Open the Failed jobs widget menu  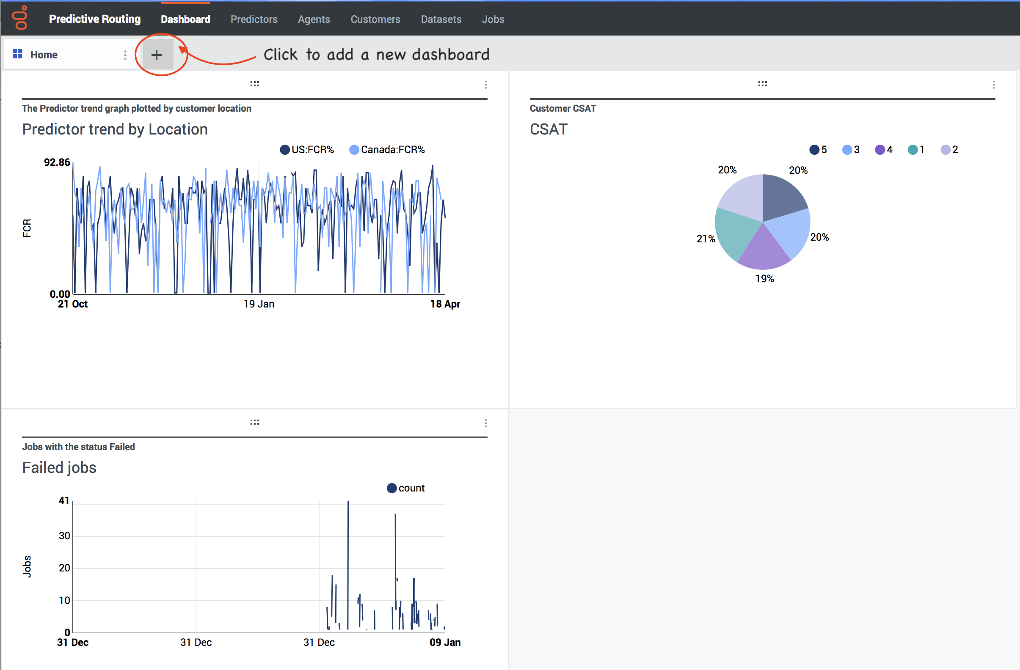pos(485,423)
